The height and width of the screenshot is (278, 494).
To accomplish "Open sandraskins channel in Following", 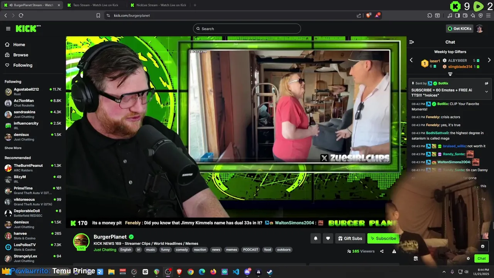I will coord(33,114).
